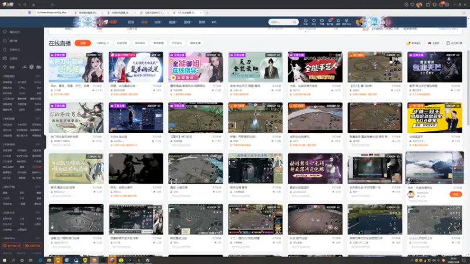Click the round avatar in the window title bar
The height and width of the screenshot is (264, 470).
[419, 5]
